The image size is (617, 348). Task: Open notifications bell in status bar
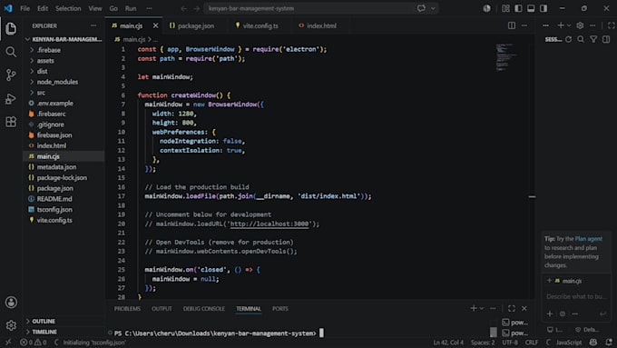pos(609,342)
